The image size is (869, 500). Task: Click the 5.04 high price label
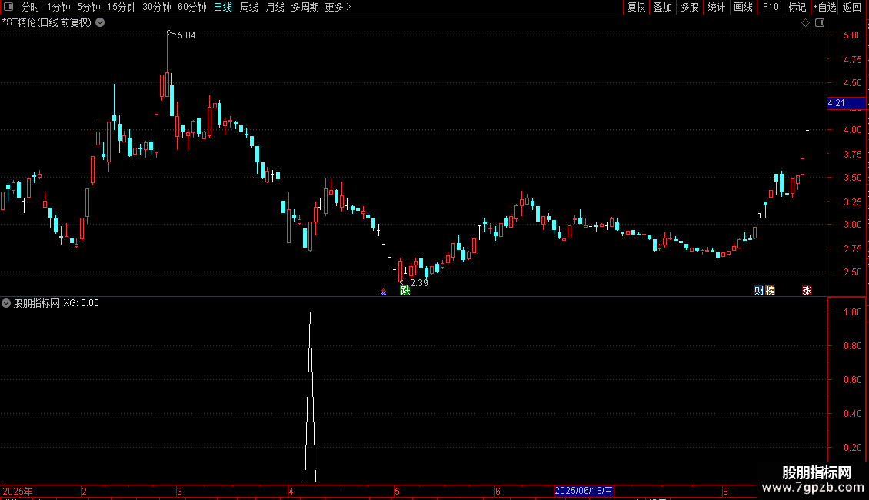coord(187,35)
